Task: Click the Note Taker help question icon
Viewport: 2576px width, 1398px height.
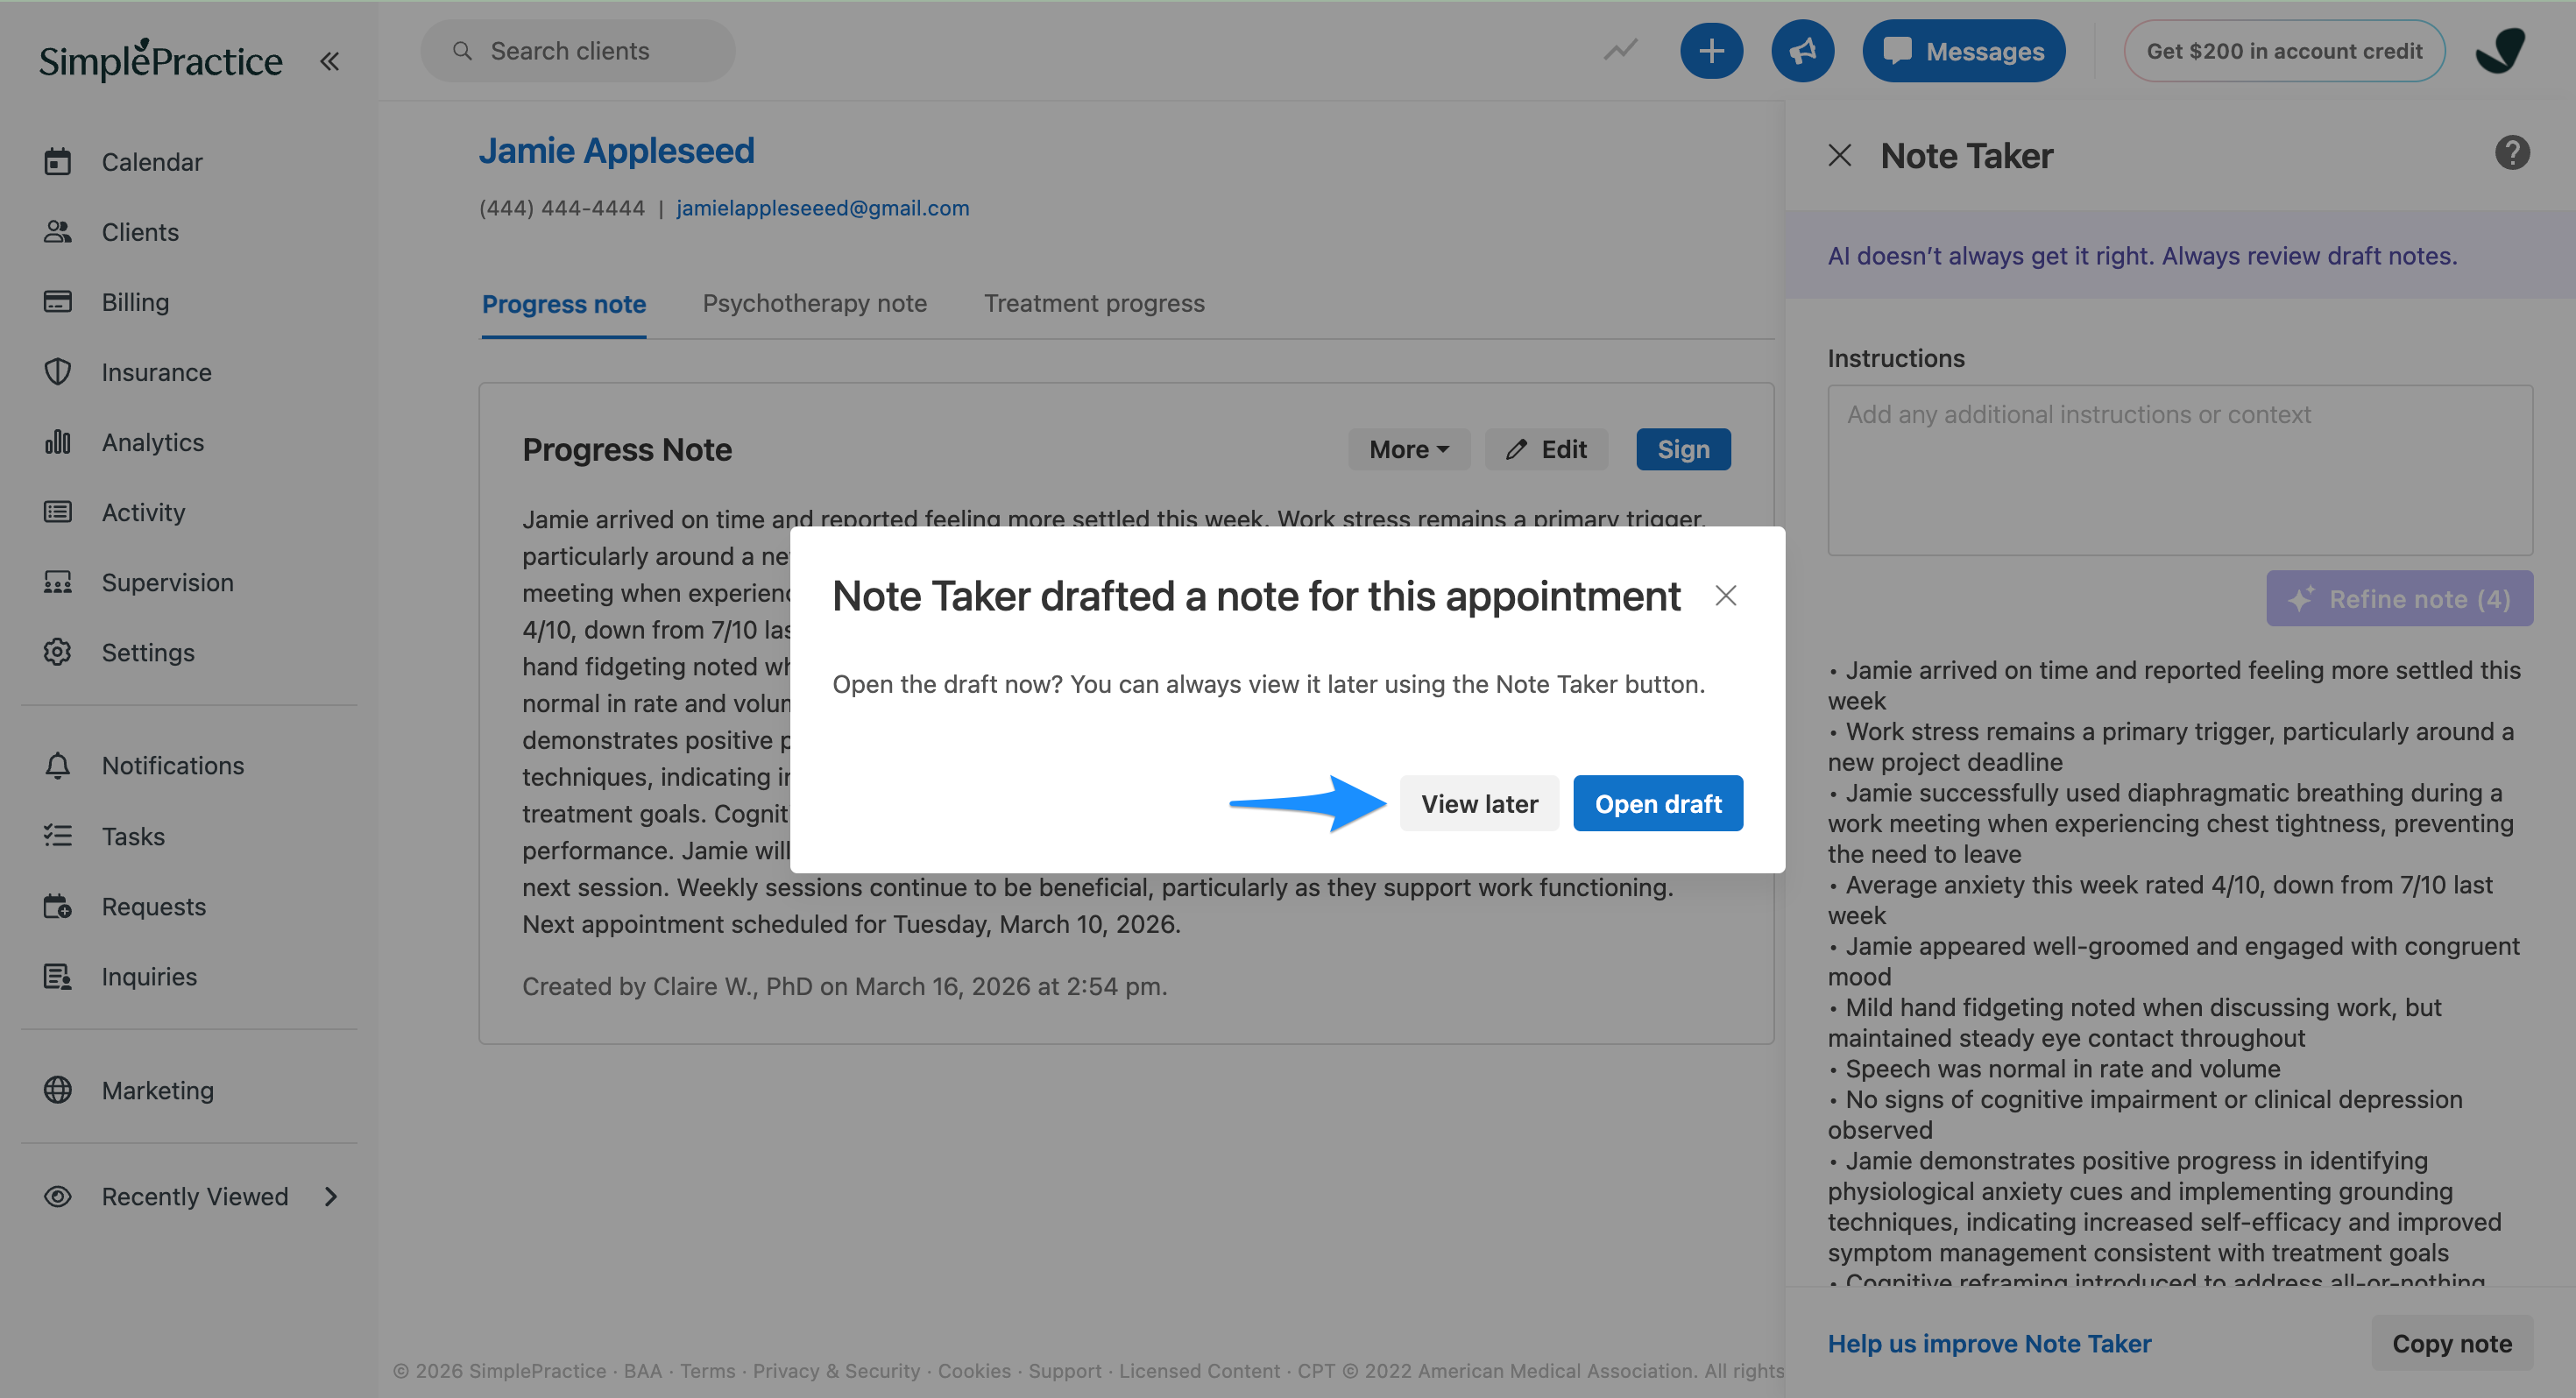Action: (2512, 153)
